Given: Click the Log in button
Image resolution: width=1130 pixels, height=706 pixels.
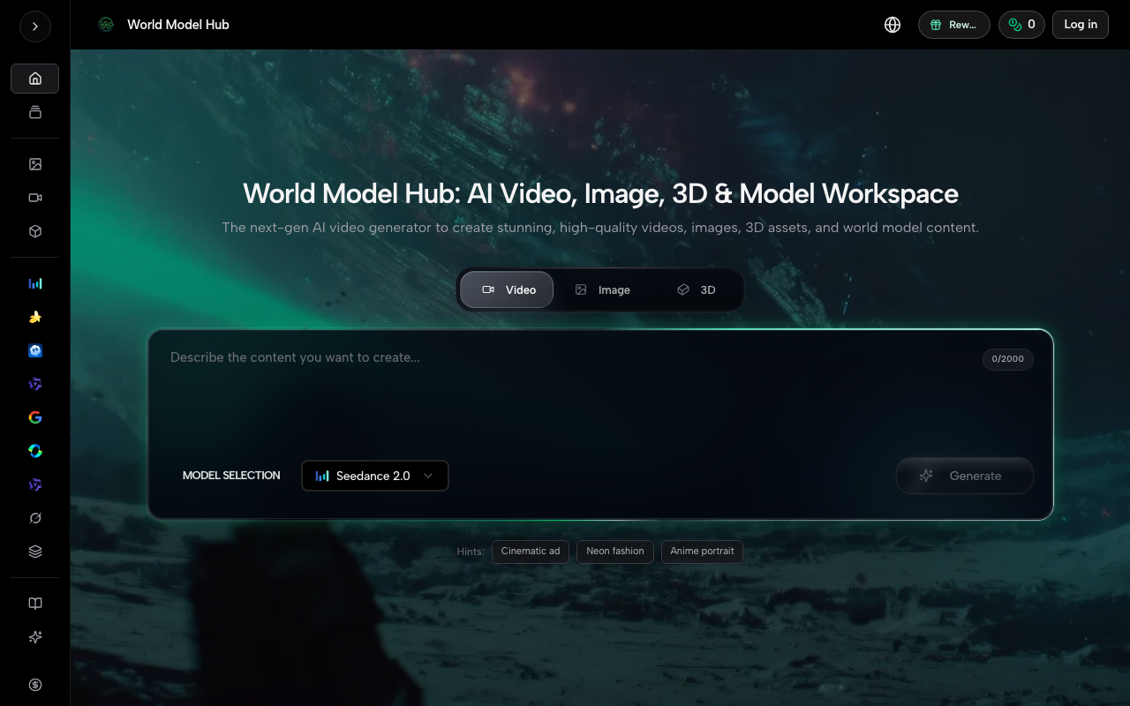Looking at the screenshot, I should pos(1081,25).
